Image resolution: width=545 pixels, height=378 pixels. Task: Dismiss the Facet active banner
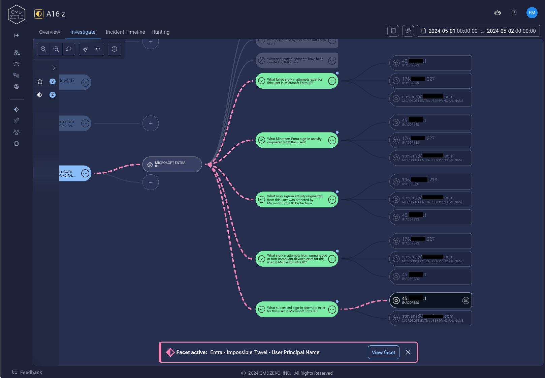pyautogui.click(x=408, y=352)
